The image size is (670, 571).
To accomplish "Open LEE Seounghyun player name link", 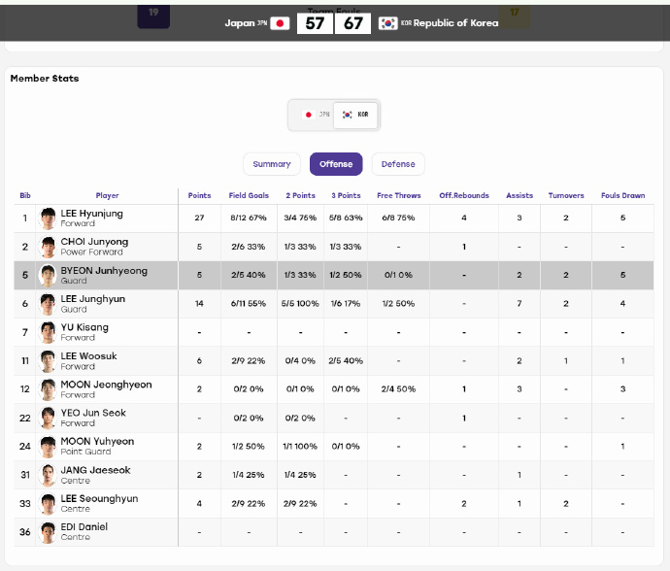I will click(99, 499).
